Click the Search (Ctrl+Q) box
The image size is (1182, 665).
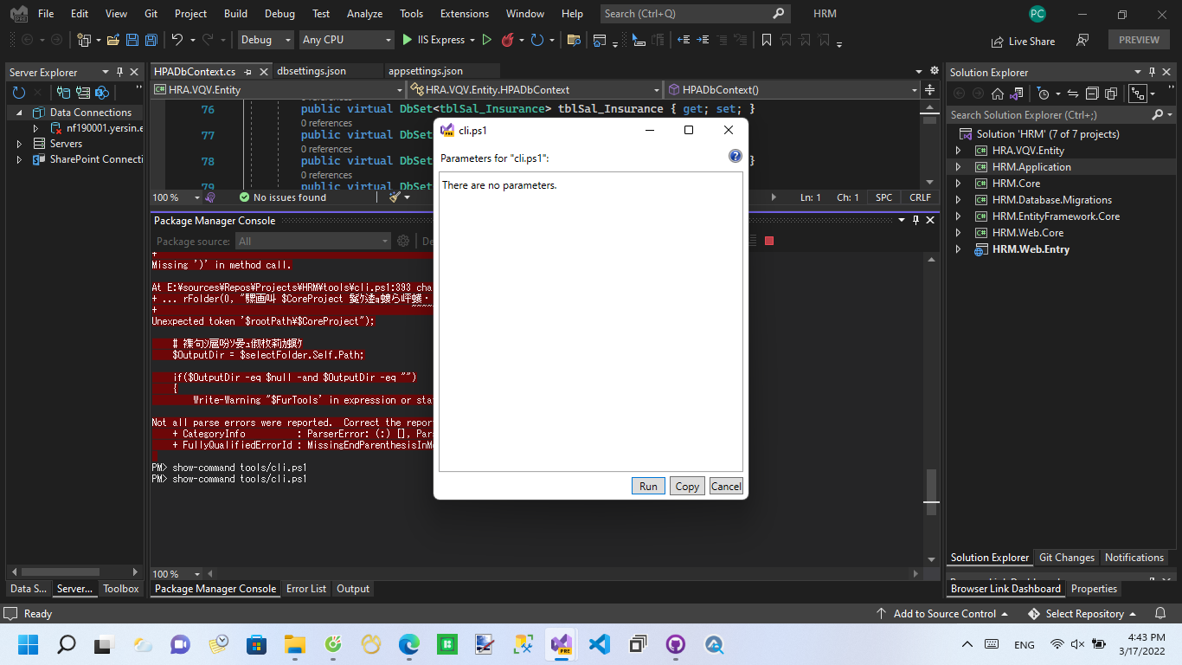coord(695,14)
